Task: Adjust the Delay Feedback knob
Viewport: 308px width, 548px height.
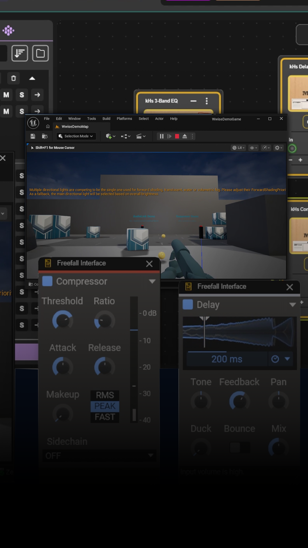Action: coord(240,402)
